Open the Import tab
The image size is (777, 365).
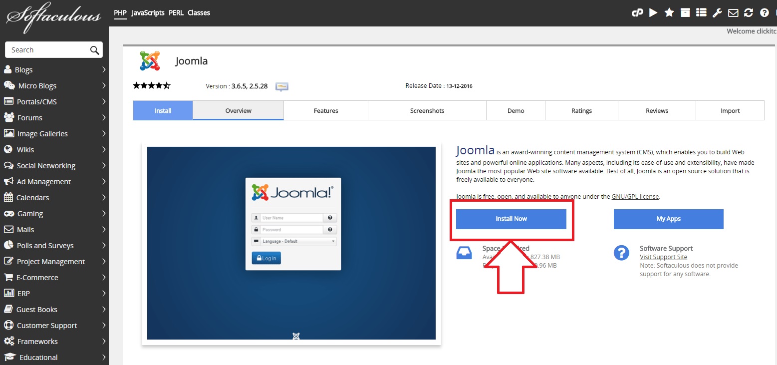click(730, 110)
